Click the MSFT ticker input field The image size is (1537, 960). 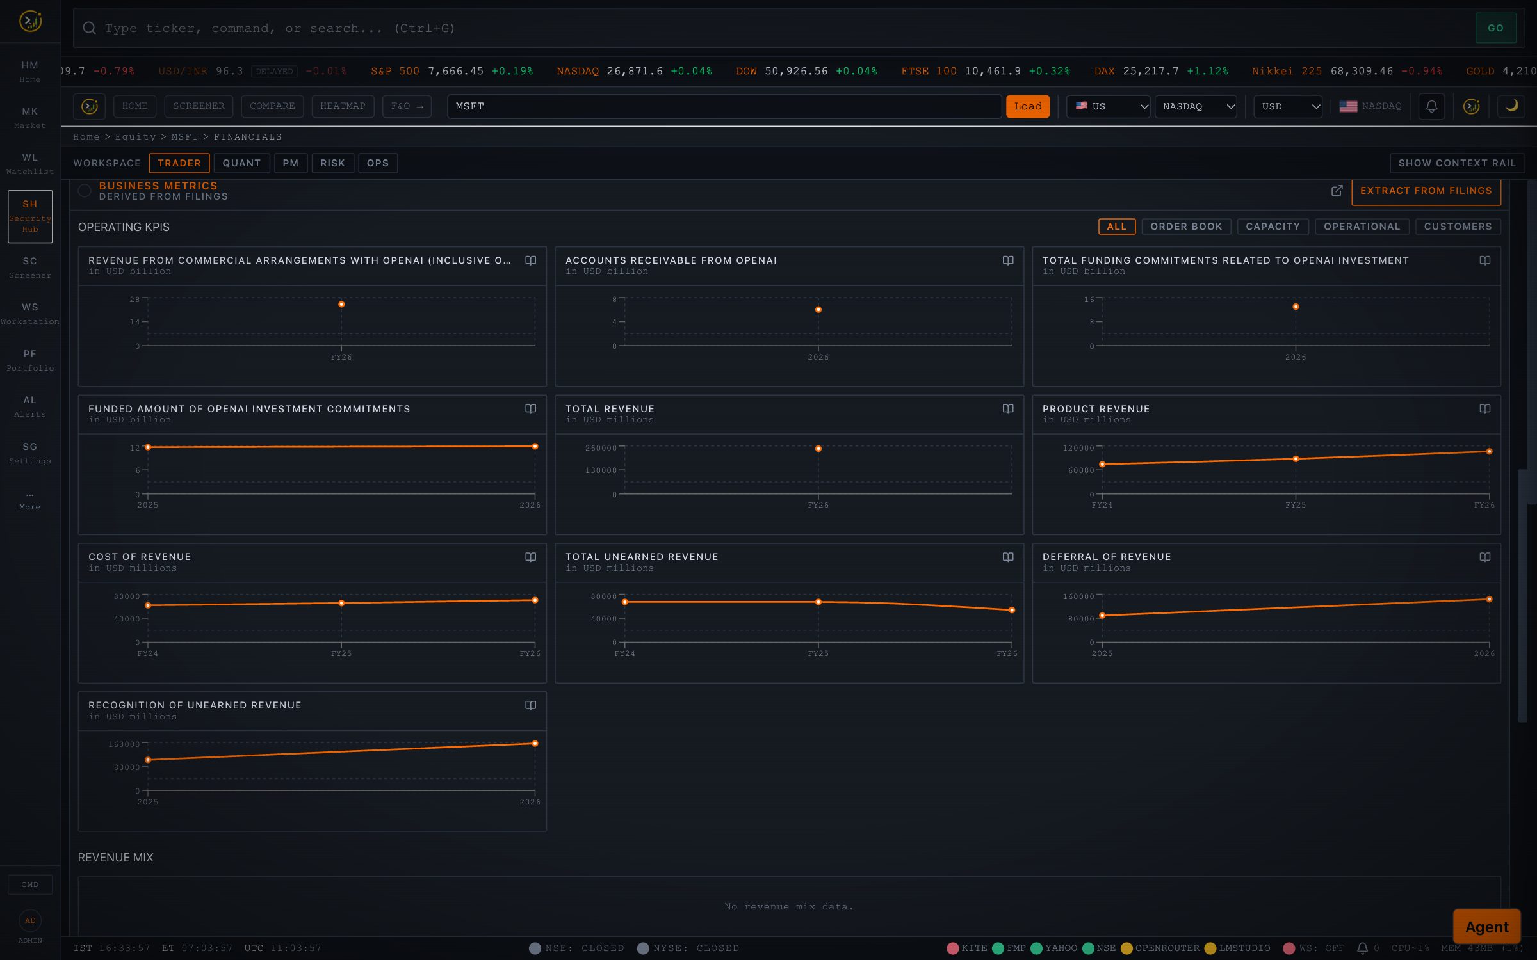pos(724,106)
